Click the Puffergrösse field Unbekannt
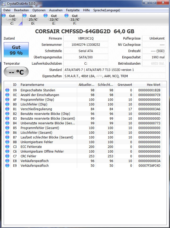Image resolution: width=170 pixels, height=228 pixels. tap(154, 38)
